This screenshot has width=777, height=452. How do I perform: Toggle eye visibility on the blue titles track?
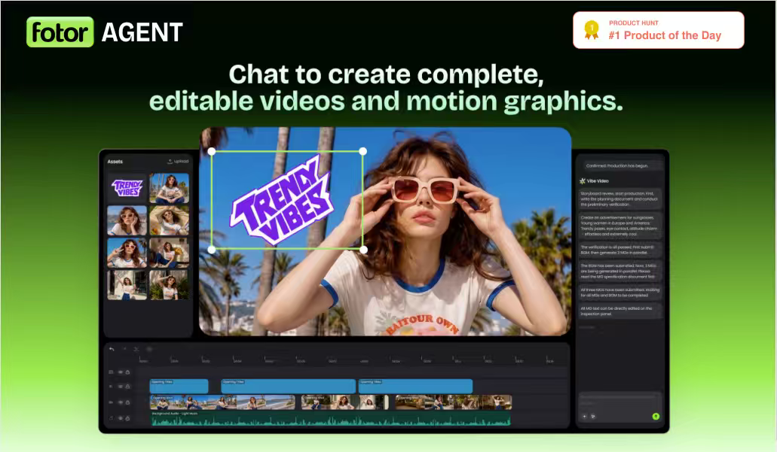pyautogui.click(x=121, y=387)
